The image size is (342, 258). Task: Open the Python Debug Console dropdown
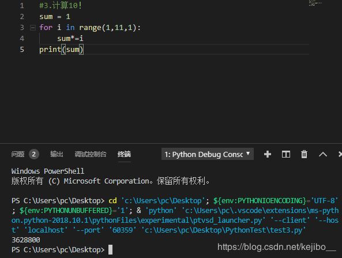point(207,154)
